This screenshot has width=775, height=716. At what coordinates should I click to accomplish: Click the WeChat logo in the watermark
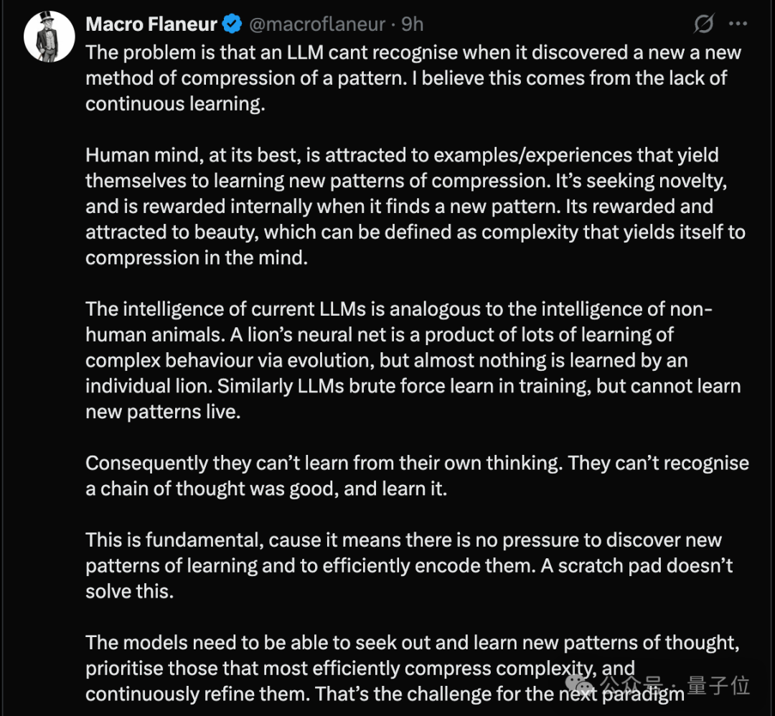[579, 685]
